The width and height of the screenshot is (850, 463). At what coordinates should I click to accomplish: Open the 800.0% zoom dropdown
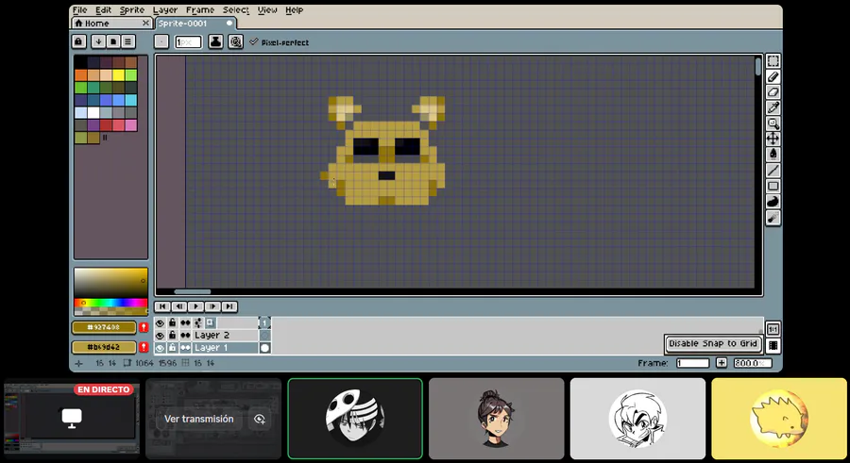click(x=753, y=363)
